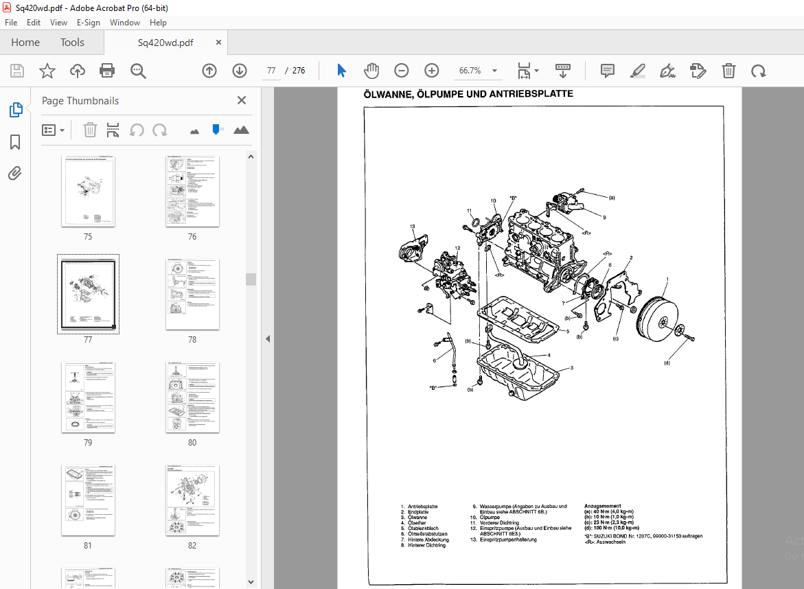
Task: Enlarge thumbnail size with large mountain
Action: (241, 130)
